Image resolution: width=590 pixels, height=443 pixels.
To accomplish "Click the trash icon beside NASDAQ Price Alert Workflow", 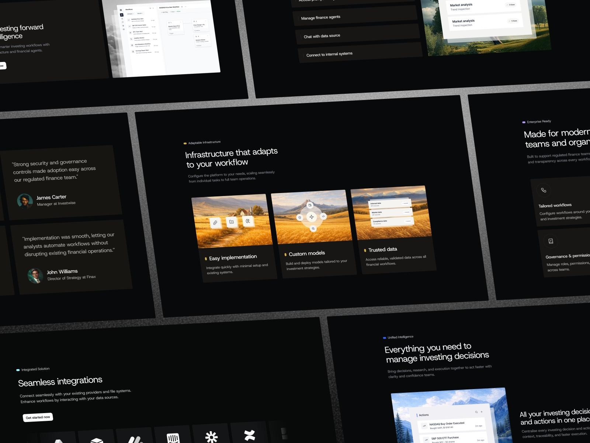I will [x=182, y=7].
